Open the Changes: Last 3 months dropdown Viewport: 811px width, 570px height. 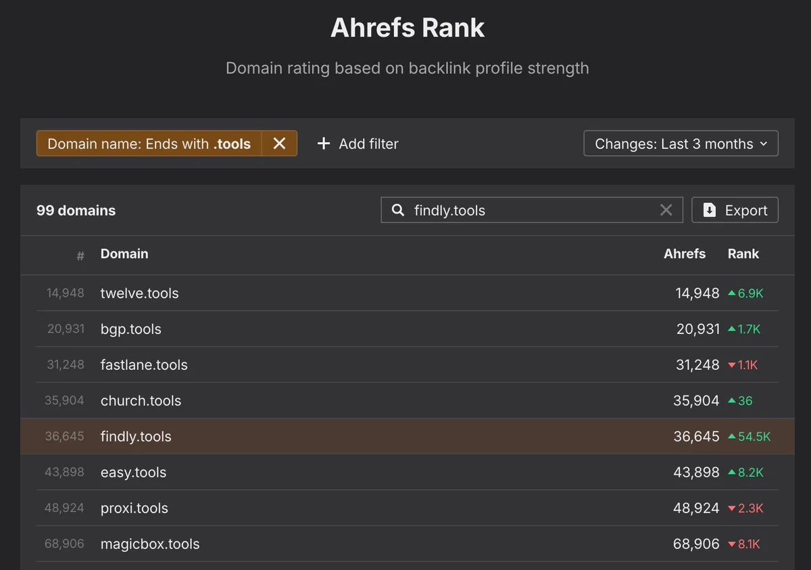(681, 143)
